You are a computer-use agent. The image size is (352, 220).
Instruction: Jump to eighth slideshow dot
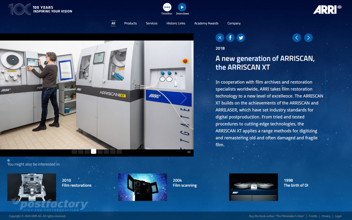119,151
